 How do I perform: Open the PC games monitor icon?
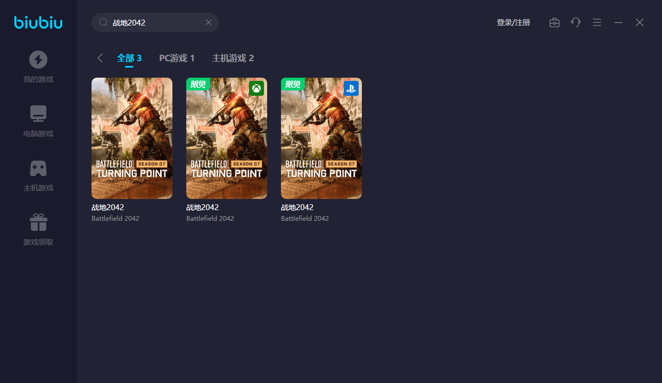click(x=38, y=114)
